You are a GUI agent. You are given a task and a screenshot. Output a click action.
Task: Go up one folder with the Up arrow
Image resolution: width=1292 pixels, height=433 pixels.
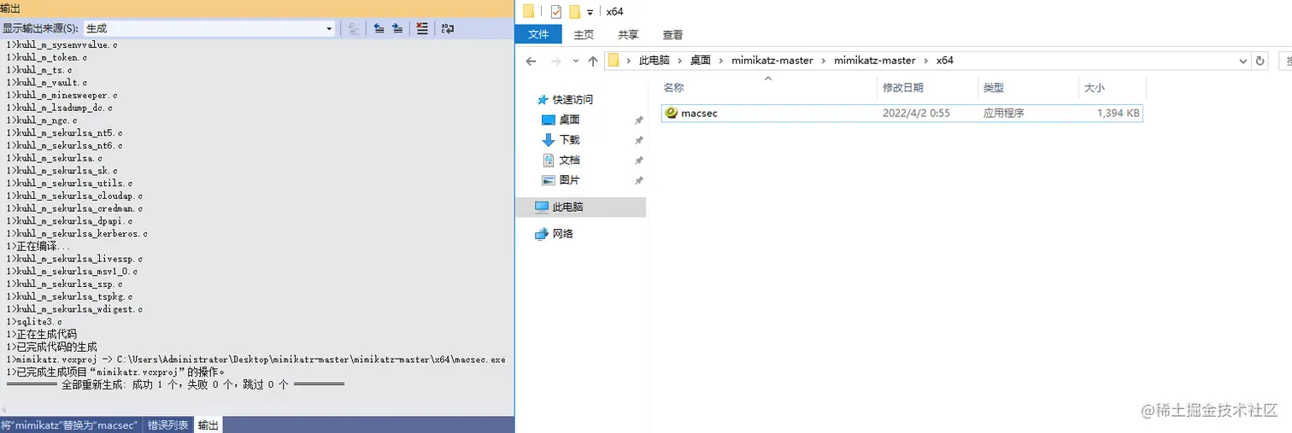point(593,61)
